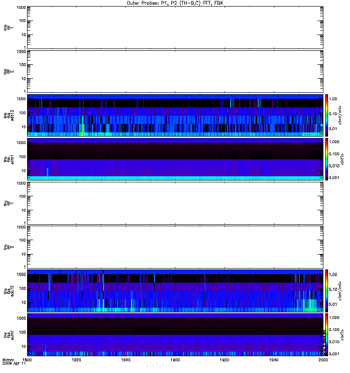The height and width of the screenshot is (373, 350).
Task: Click the color bar beside thb fbk scm1
Action: (x=327, y=159)
